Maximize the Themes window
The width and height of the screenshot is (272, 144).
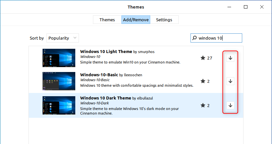pyautogui.click(x=245, y=7)
